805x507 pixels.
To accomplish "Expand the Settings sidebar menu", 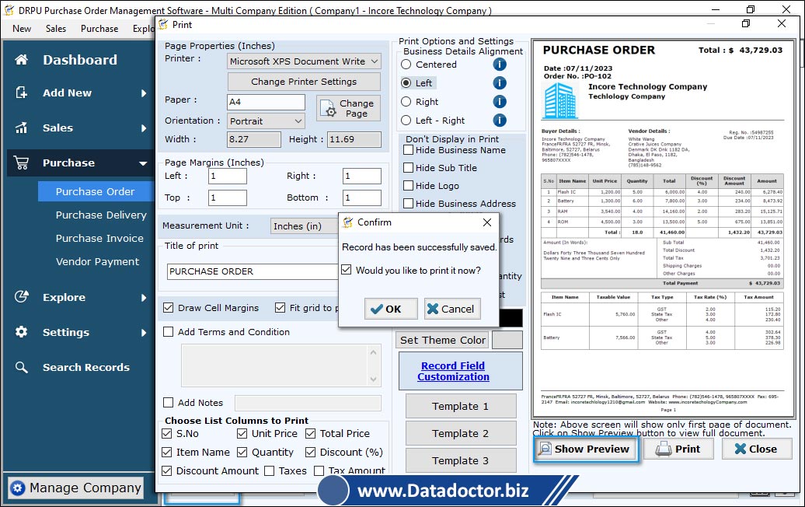I will pyautogui.click(x=144, y=332).
